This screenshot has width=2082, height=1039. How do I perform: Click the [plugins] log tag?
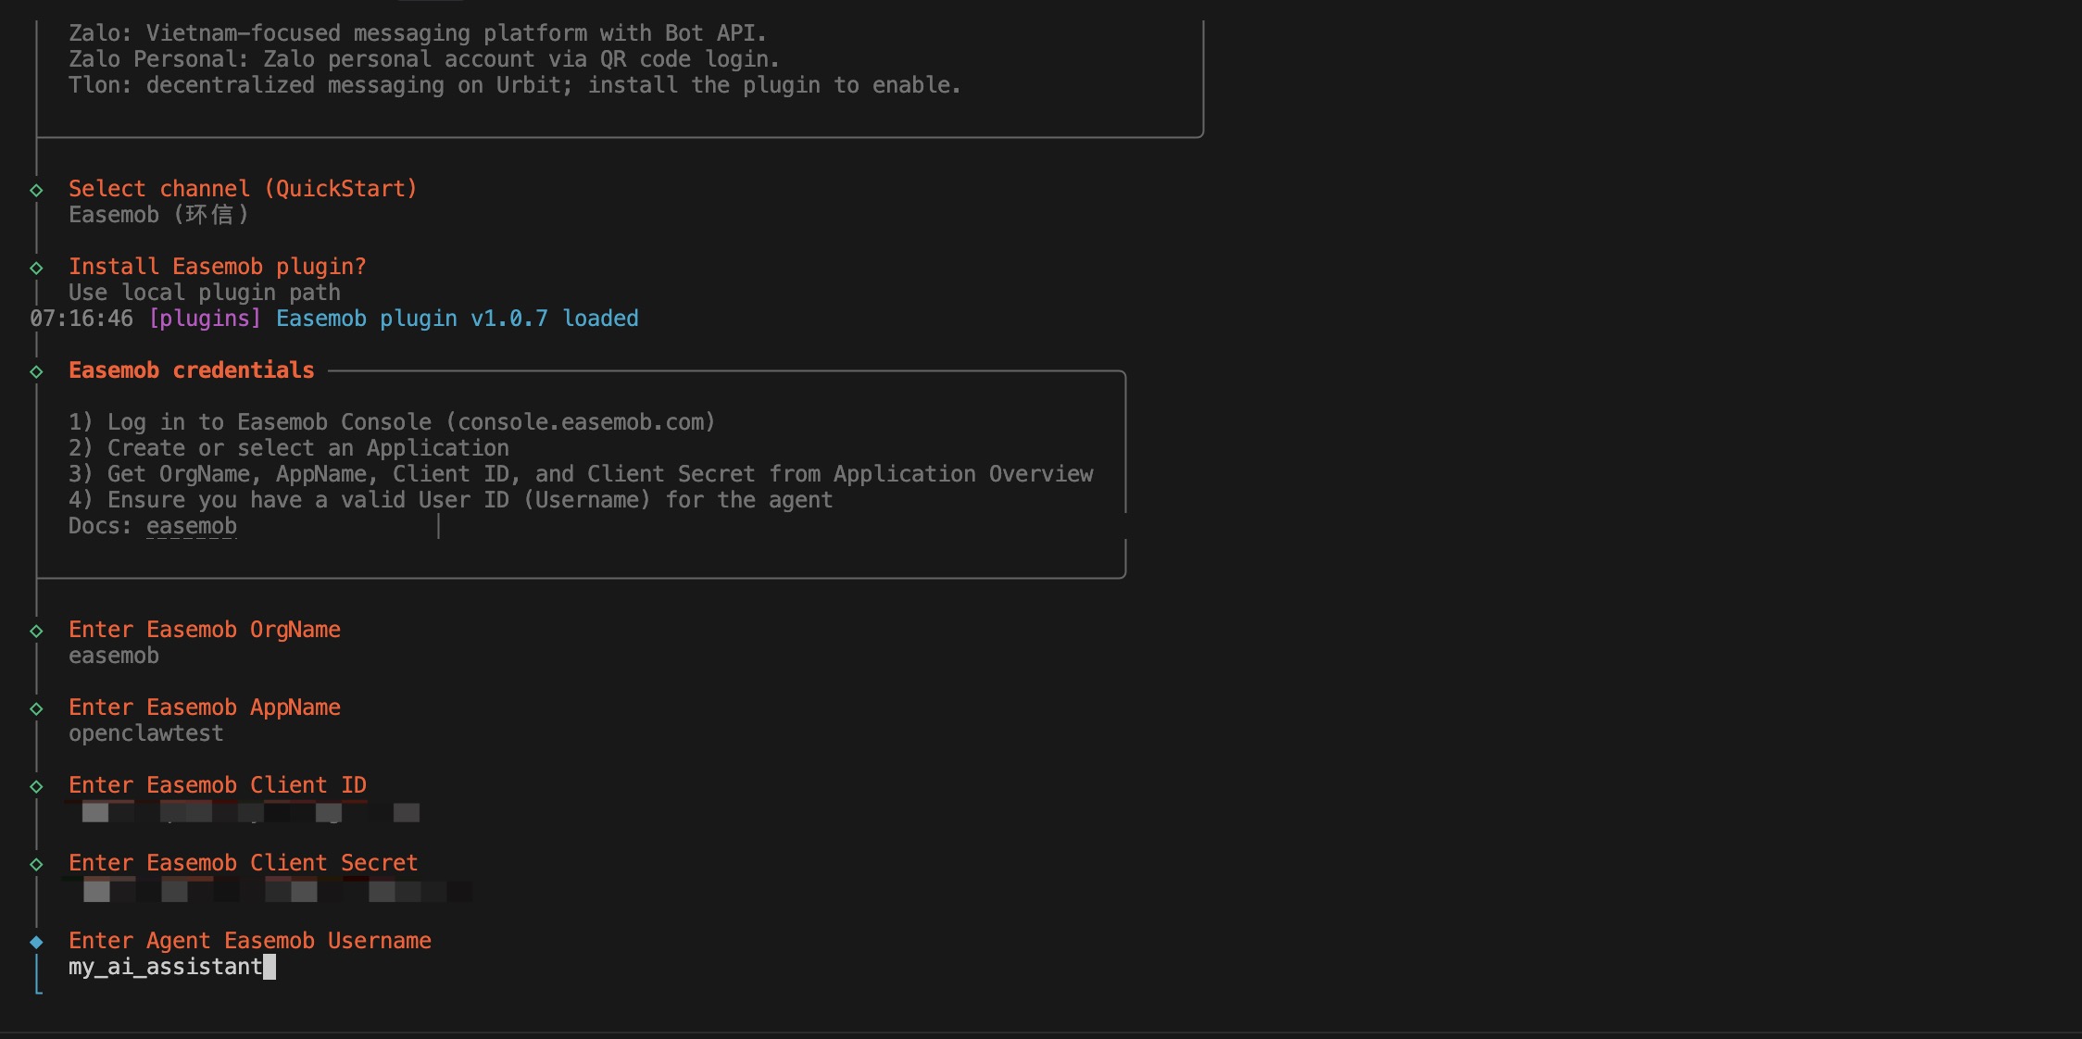[205, 319]
